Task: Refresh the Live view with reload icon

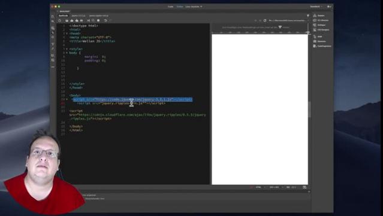Action: click(x=265, y=21)
